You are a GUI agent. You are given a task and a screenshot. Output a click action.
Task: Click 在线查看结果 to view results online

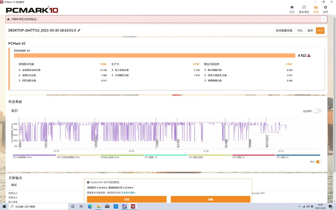[x=284, y=31]
